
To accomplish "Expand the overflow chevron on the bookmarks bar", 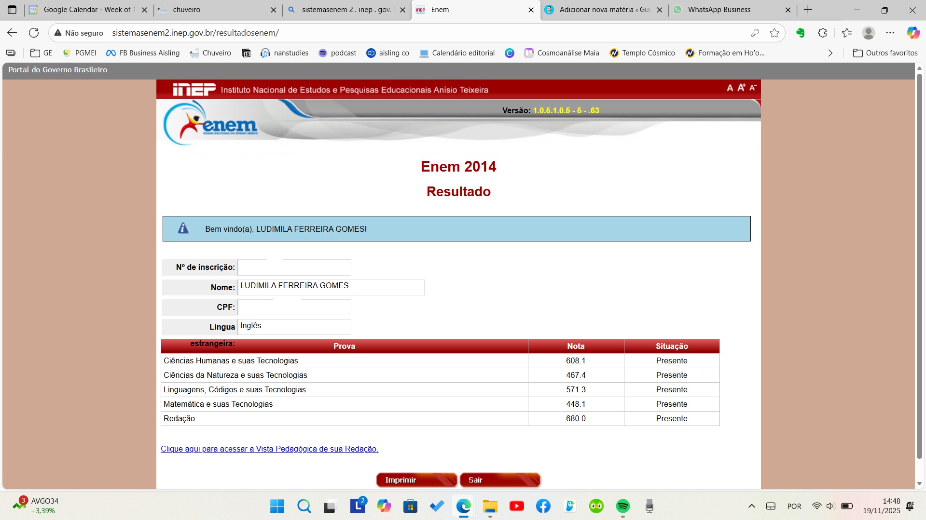I will 830,53.
